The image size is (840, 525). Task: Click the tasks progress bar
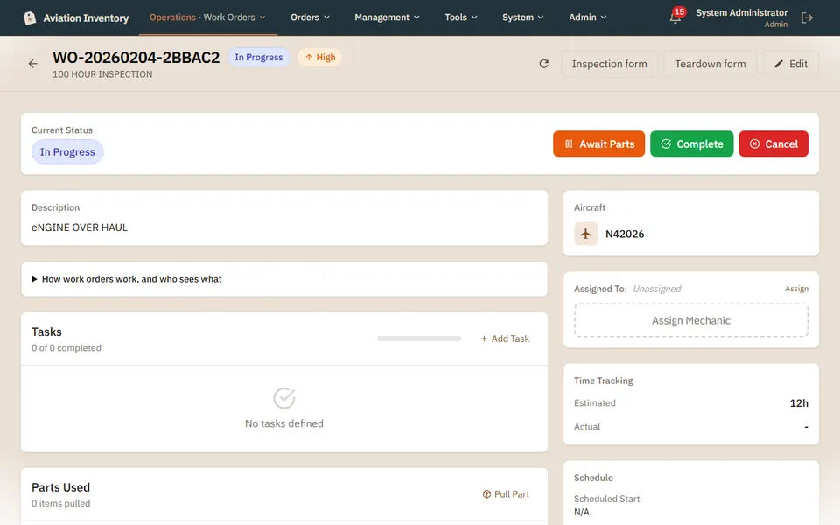pyautogui.click(x=419, y=339)
